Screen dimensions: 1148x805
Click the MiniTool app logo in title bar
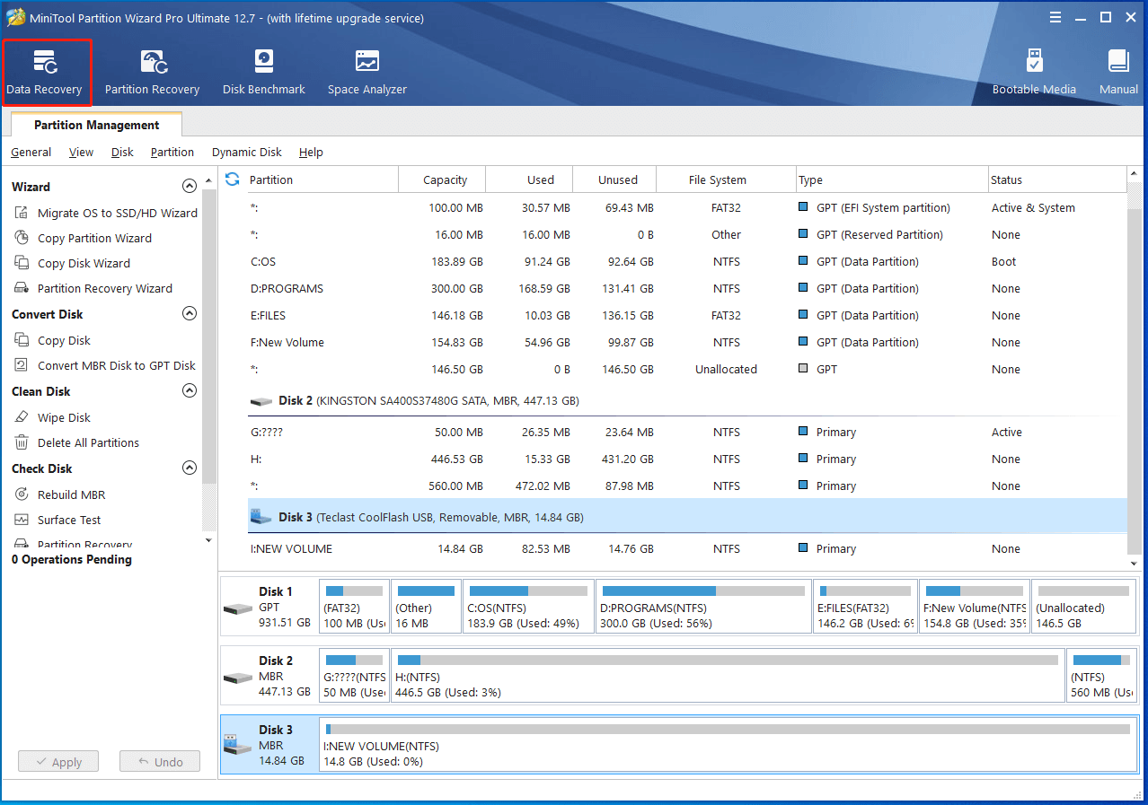15,17
